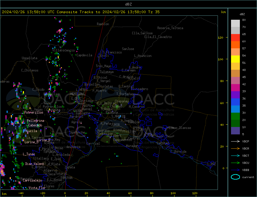Screen dimensions: 257x197
Task: Click the Pellegrina white label
Action: tap(36, 121)
